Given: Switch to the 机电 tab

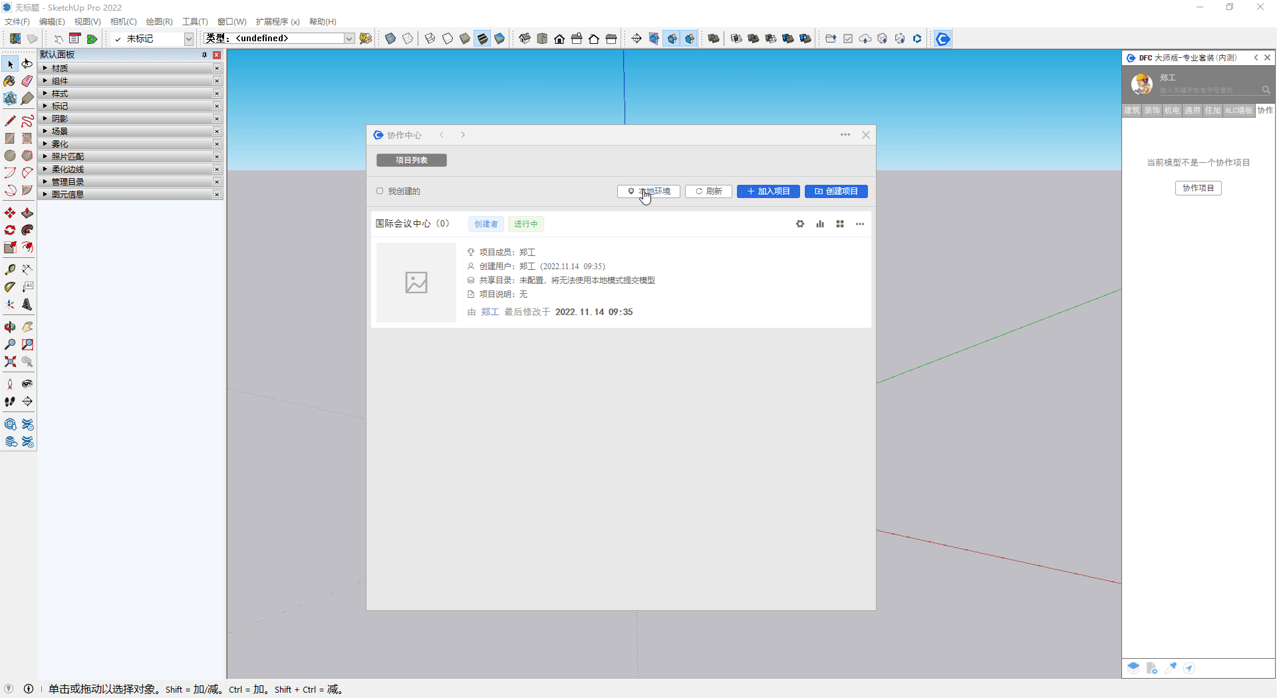Looking at the screenshot, I should (x=1172, y=111).
